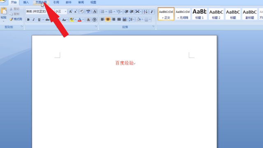
Task: Toggle Character Shading icon
Action: pyautogui.click(x=88, y=20)
